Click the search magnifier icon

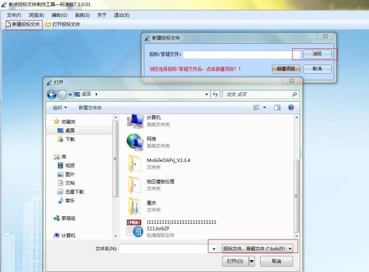coord(294,94)
